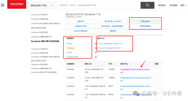The image size is (188, 101).
Task: Tick the quantity box for 65011
Action: tap(157, 87)
